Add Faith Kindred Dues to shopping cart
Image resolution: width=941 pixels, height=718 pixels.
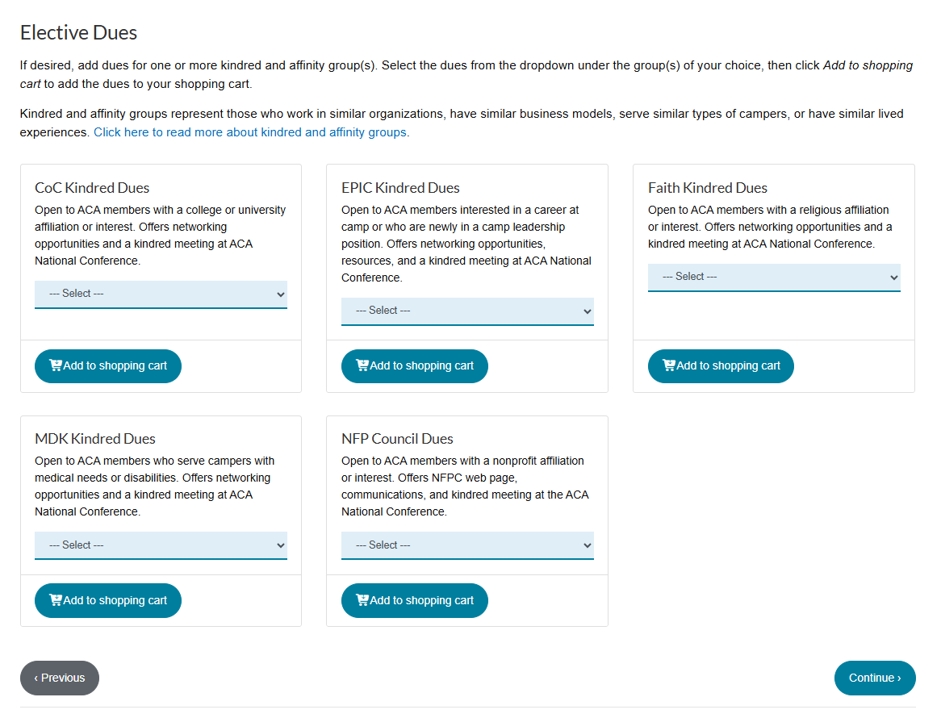[721, 366]
